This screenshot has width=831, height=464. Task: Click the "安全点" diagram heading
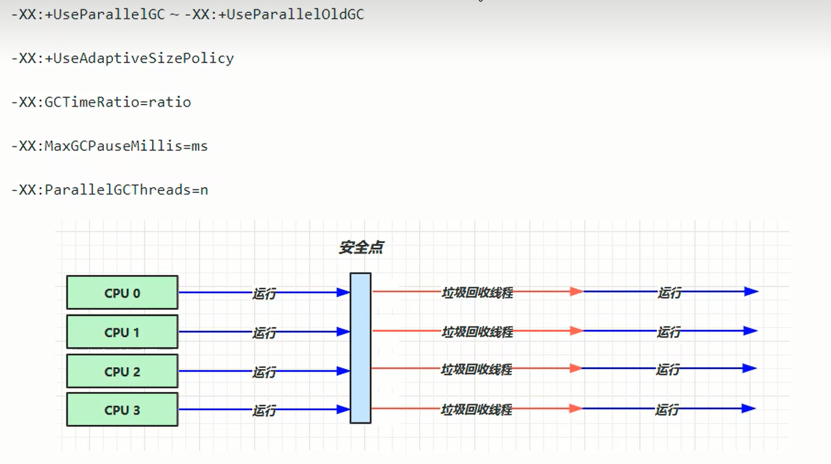click(361, 248)
